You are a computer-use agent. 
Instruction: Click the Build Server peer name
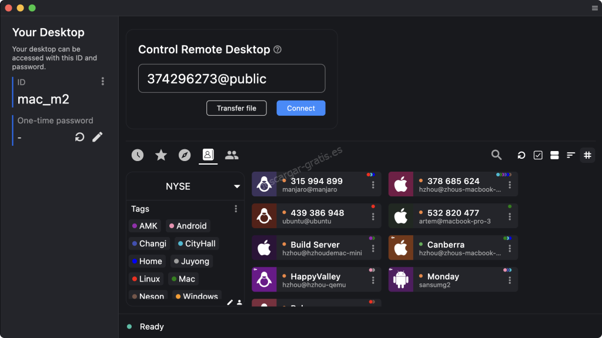coord(315,245)
